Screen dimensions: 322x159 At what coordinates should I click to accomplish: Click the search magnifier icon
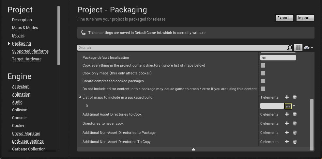click(289, 48)
